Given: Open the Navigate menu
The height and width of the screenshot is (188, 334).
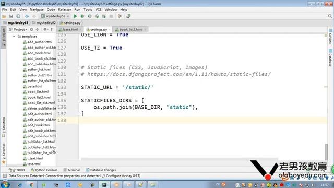Looking at the screenshot, I should tap(37, 10).
